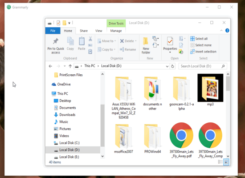Screen dimensions: 245x178
Task: Open the Easy access dropdown icon
Action: click(x=155, y=45)
